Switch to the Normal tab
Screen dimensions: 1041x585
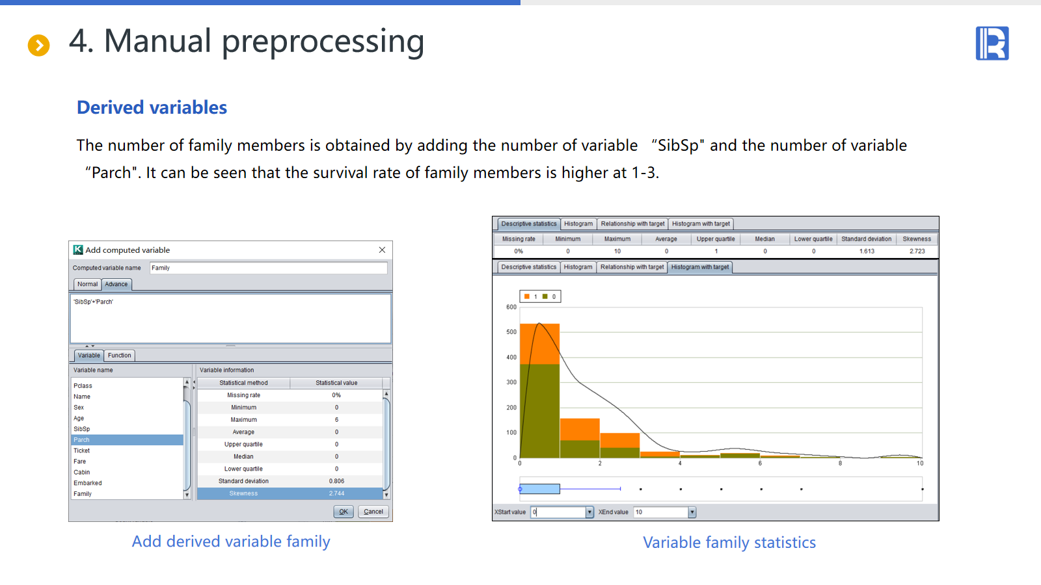coord(87,284)
